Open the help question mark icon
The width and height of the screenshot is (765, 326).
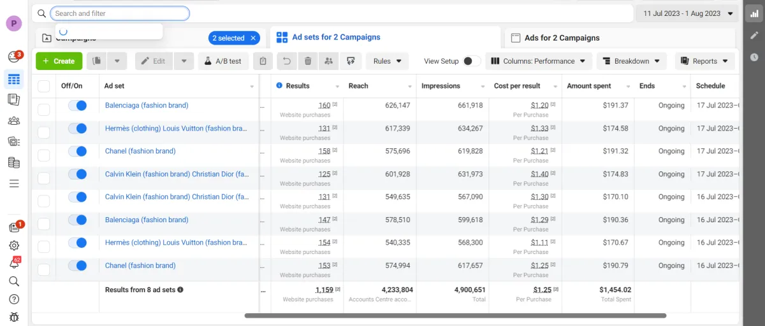point(14,299)
